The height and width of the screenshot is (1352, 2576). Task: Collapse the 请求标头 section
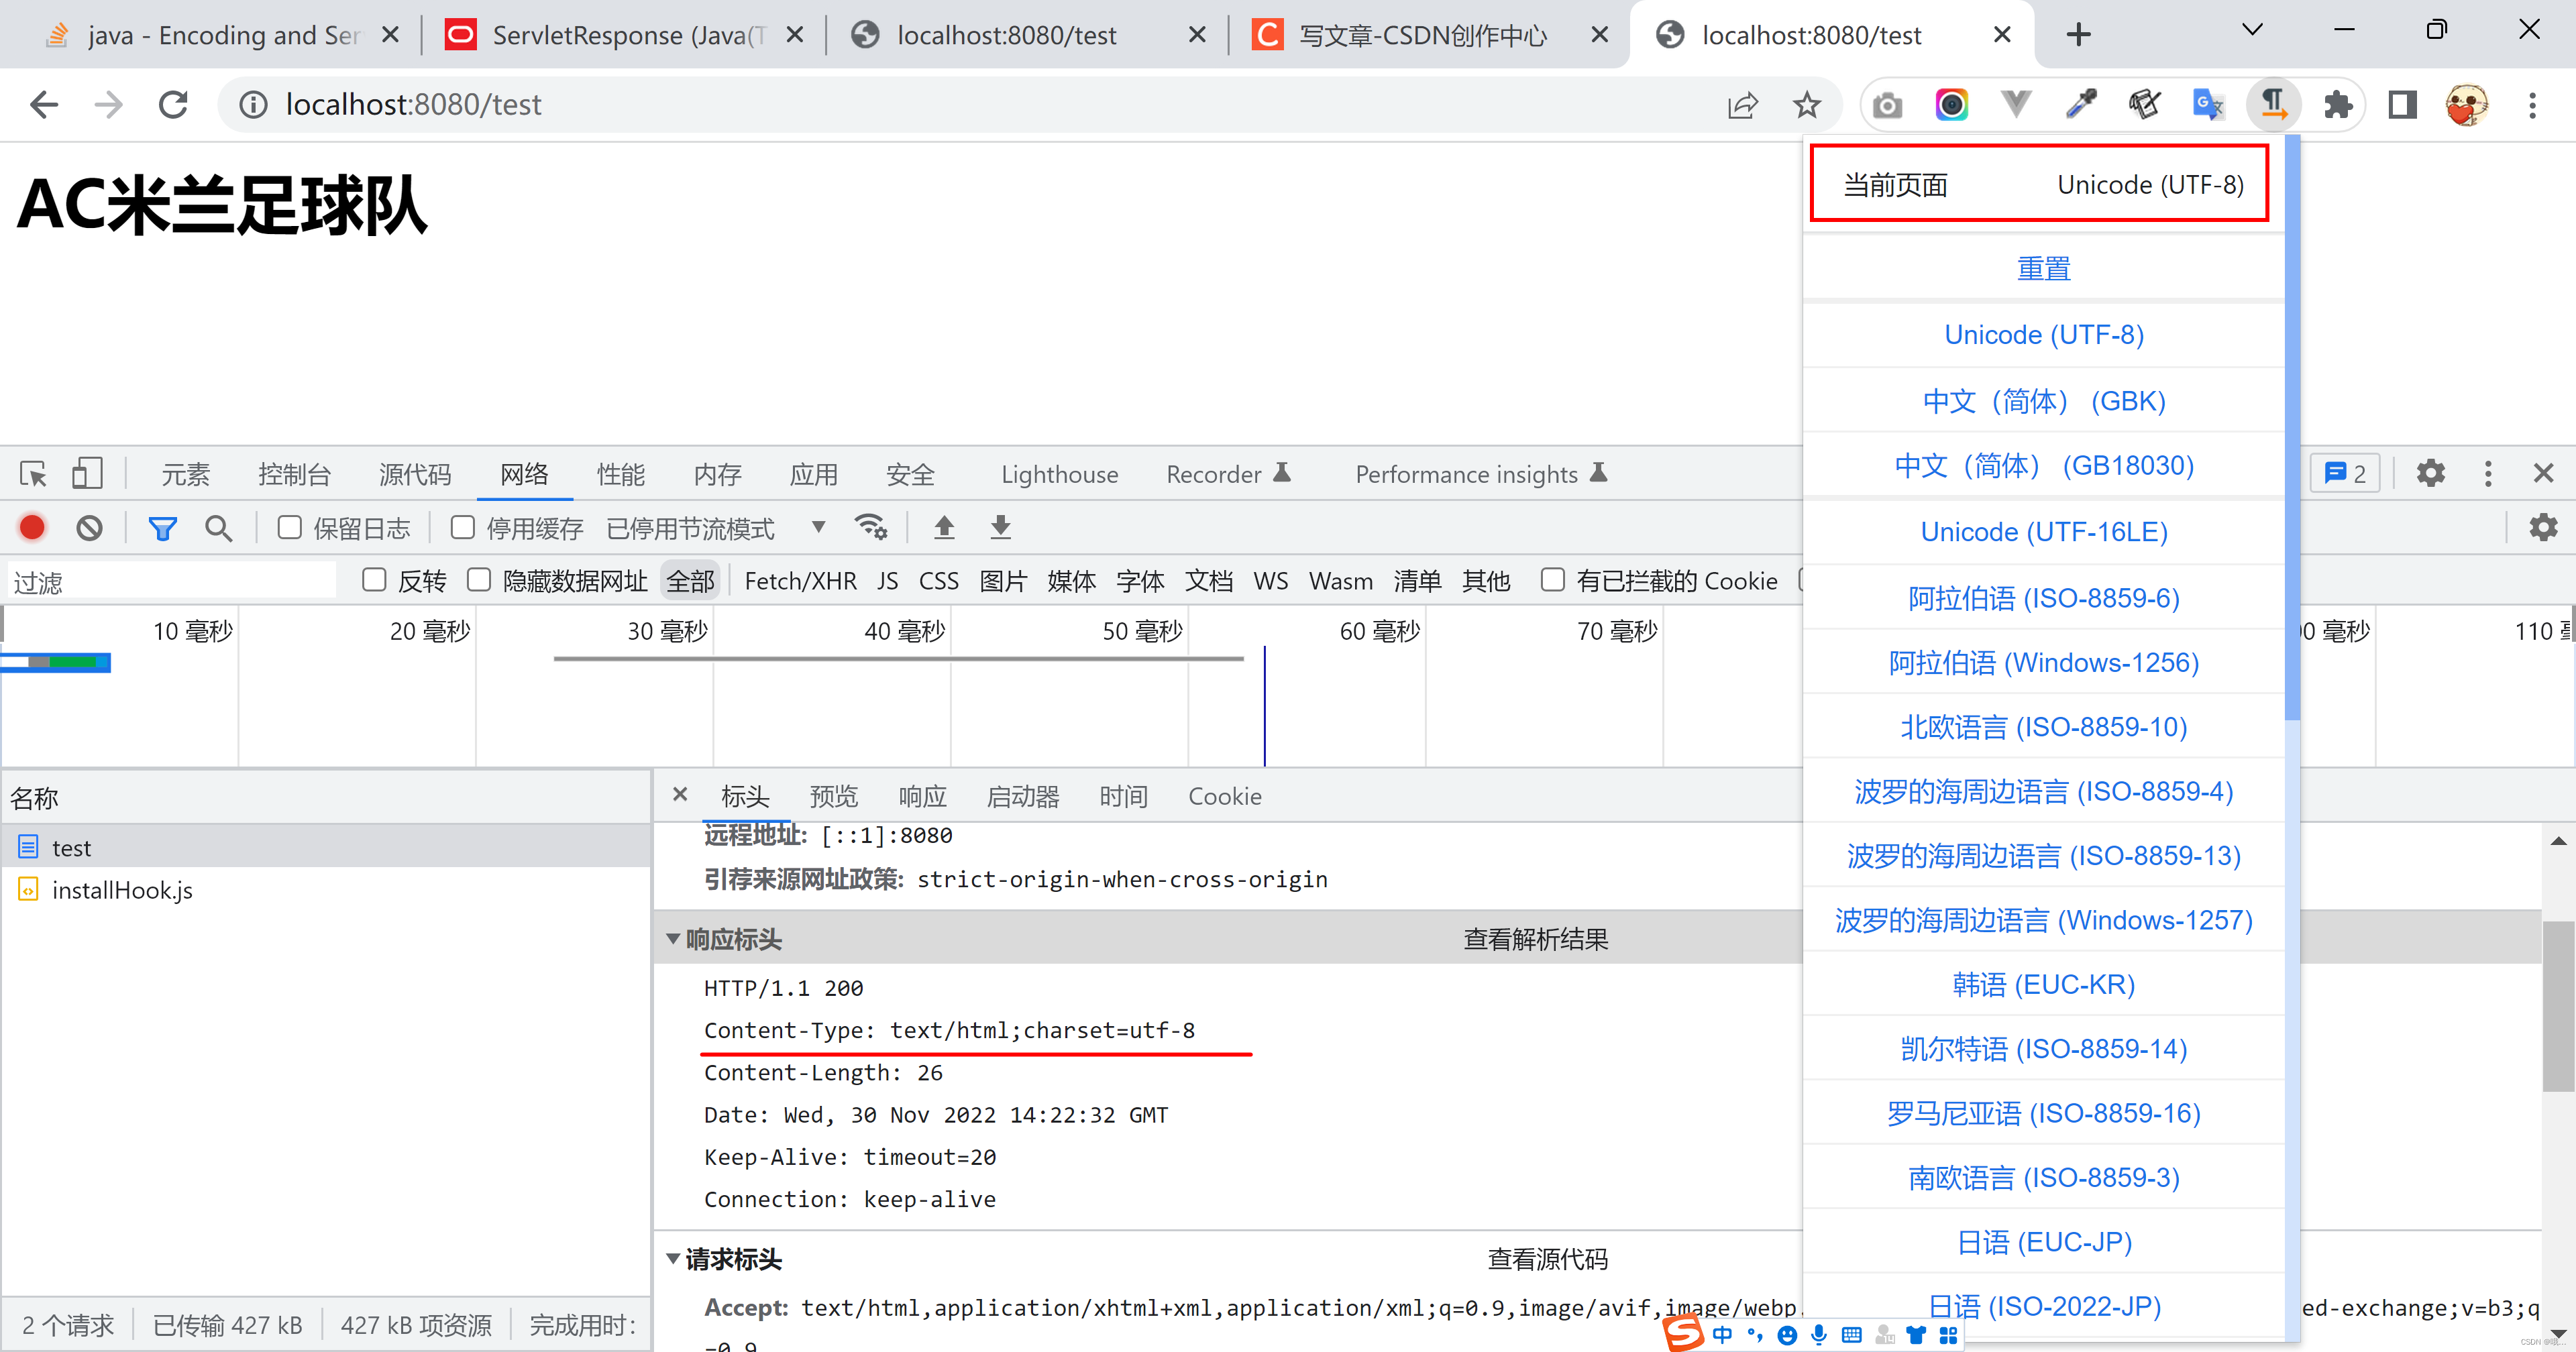click(673, 1258)
